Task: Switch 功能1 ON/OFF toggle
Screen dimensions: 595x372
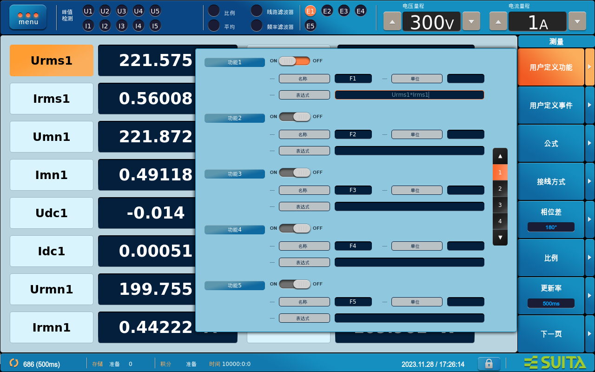Action: pyautogui.click(x=295, y=61)
